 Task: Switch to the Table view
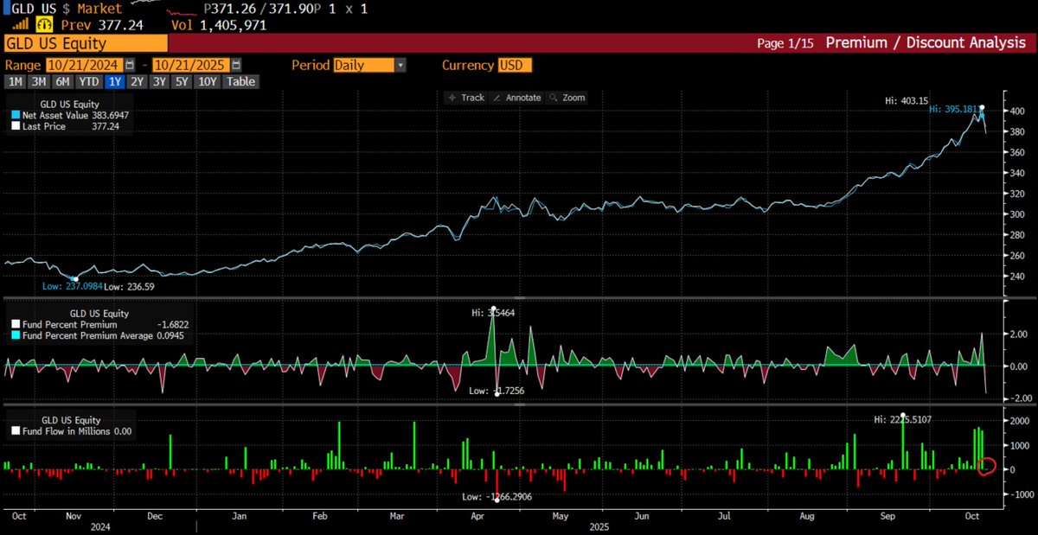240,81
